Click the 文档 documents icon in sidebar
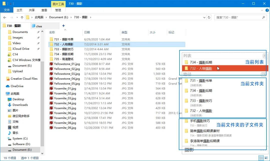Viewport: 270px width, 161px height. tap(10, 122)
